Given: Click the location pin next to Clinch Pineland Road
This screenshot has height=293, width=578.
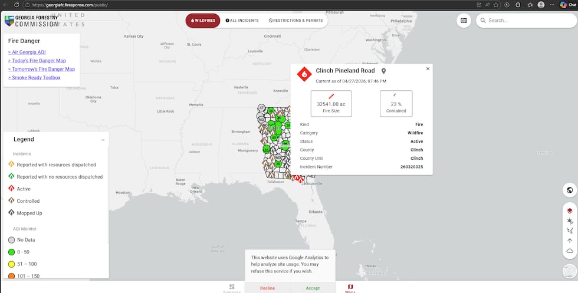Looking at the screenshot, I should pyautogui.click(x=383, y=71).
